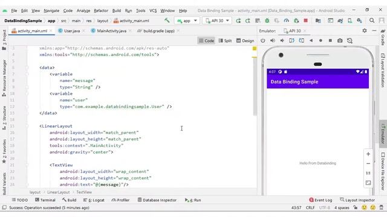
Task: Click the 4 spaces indent setting
Action: pyautogui.click(x=342, y=207)
